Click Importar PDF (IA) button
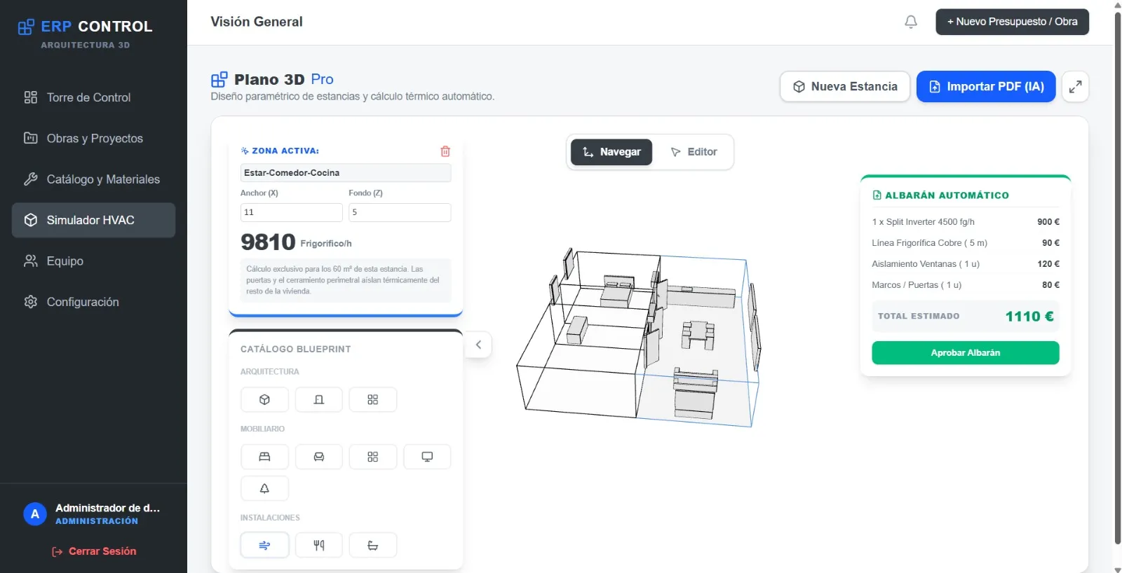This screenshot has width=1122, height=573. point(986,87)
